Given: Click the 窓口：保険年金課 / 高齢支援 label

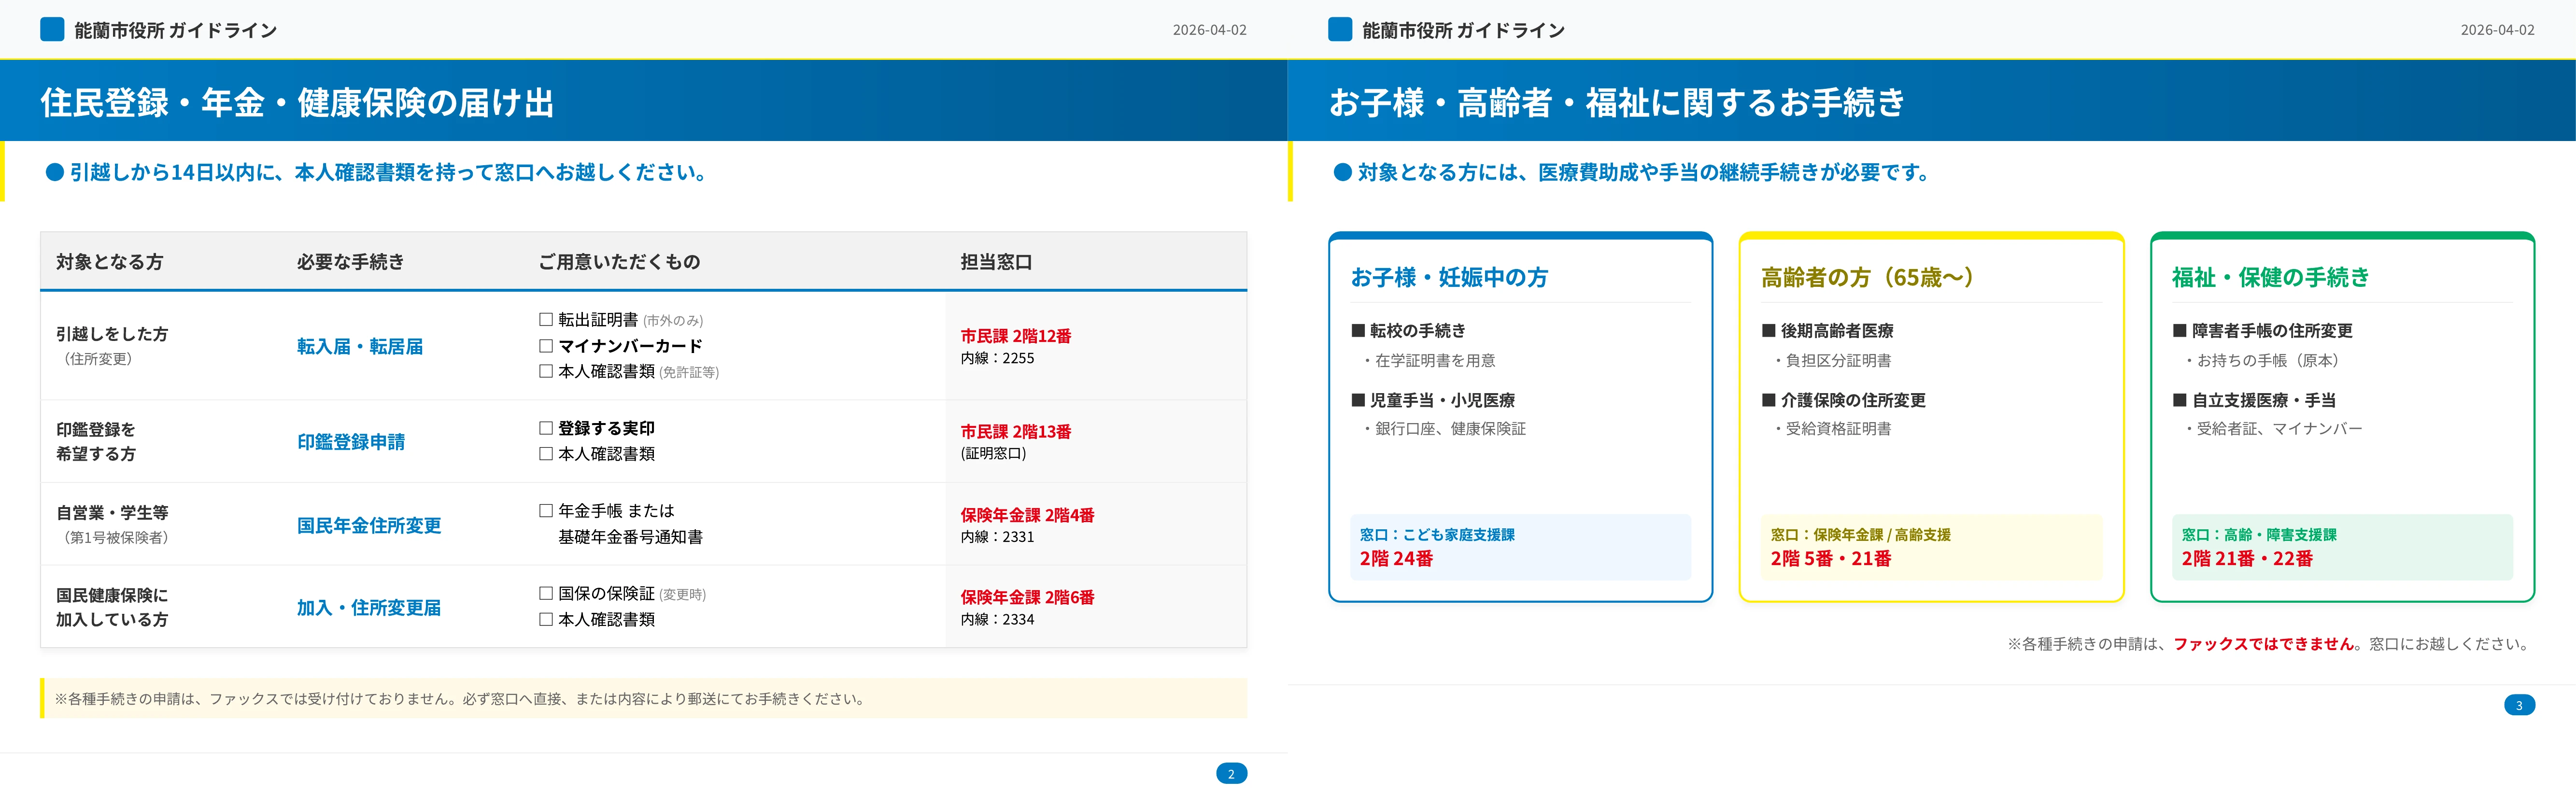Looking at the screenshot, I should pos(1860,535).
